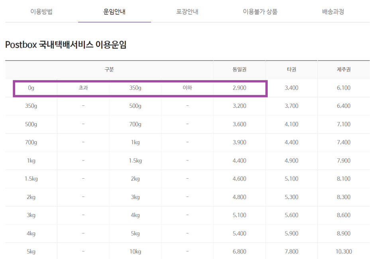373x259 pixels.
Task: Click the 6,400 fare cell
Action: (344, 106)
